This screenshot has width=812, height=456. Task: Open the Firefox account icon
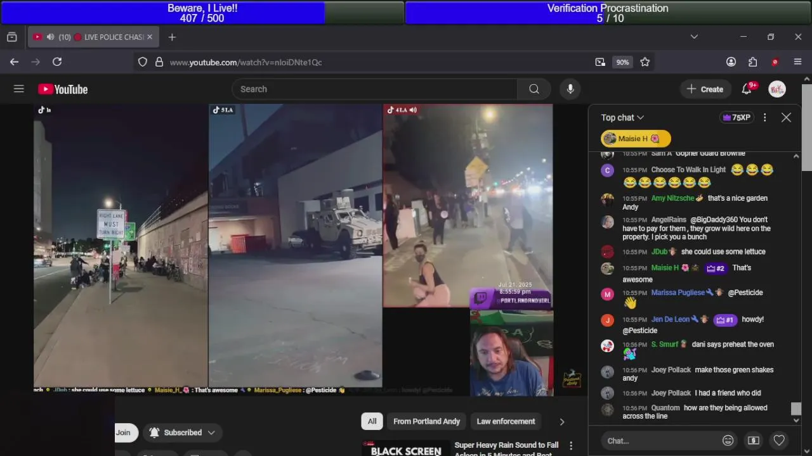click(731, 62)
